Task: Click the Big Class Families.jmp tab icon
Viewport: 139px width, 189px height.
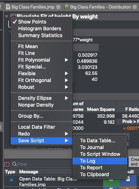Action: 8,7
